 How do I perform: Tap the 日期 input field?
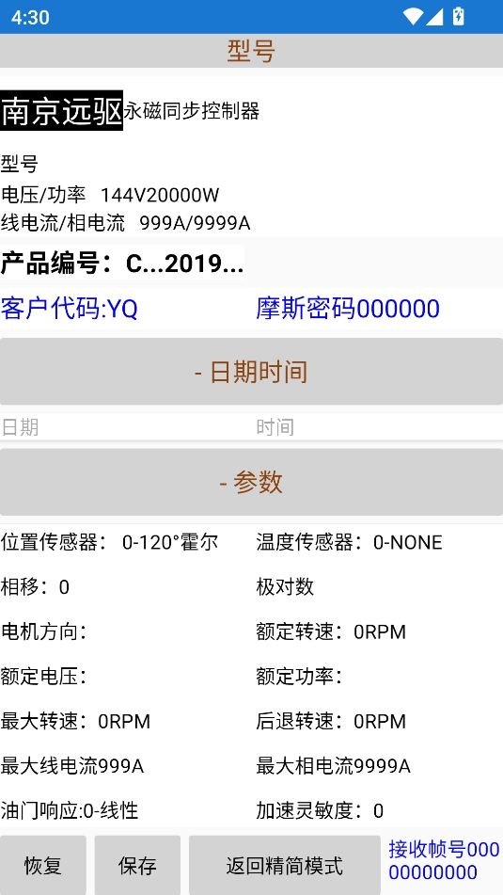125,427
